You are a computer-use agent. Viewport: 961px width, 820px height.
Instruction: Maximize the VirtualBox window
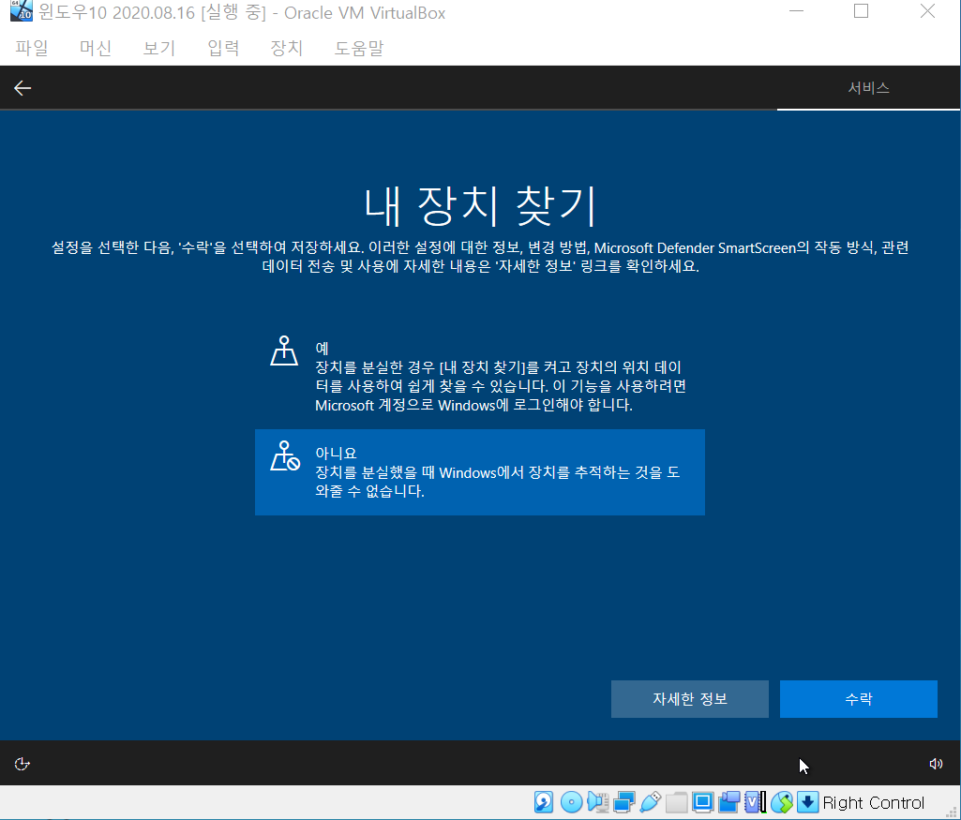(861, 11)
